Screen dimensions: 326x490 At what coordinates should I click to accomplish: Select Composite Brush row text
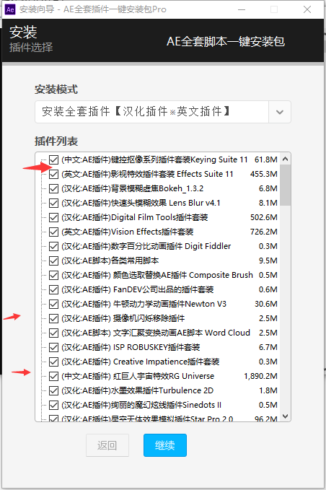[x=157, y=275]
